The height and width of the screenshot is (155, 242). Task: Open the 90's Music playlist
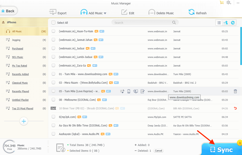tap(17, 57)
